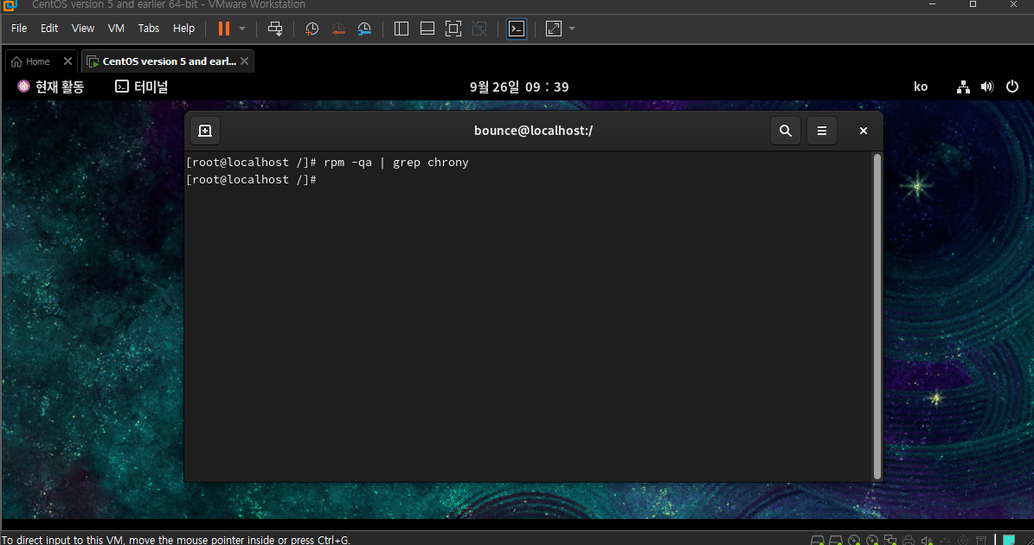Click the GNOME network status icon
The height and width of the screenshot is (545, 1034).
(963, 87)
